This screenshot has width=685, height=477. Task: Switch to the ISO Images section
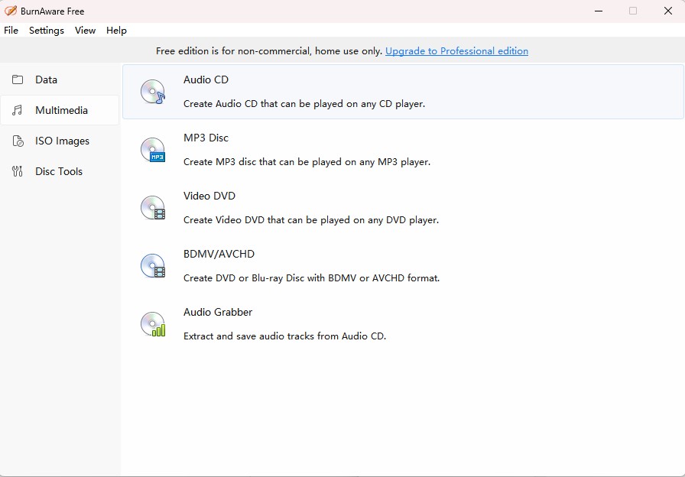coord(62,141)
